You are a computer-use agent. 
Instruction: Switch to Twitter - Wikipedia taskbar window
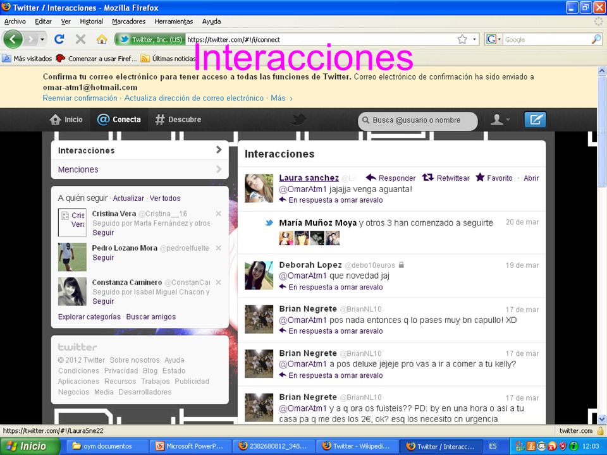tap(357, 446)
